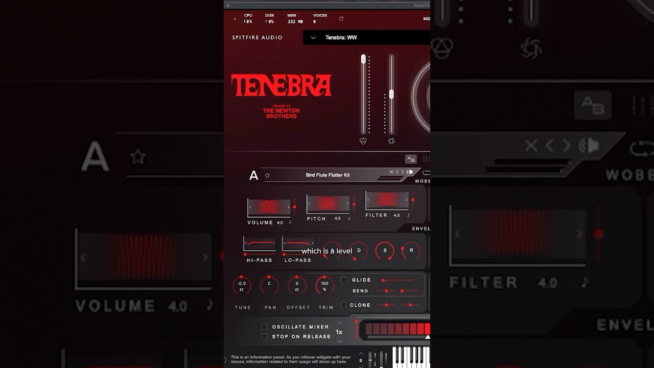Click the mod wheel beside the keyboard
654x368 pixels.
coord(381,358)
